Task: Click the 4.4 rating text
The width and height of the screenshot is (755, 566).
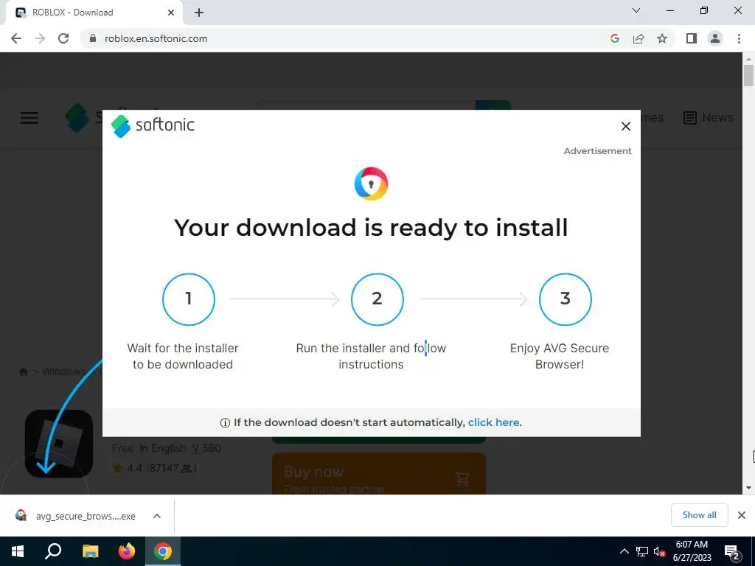Action: click(x=134, y=468)
